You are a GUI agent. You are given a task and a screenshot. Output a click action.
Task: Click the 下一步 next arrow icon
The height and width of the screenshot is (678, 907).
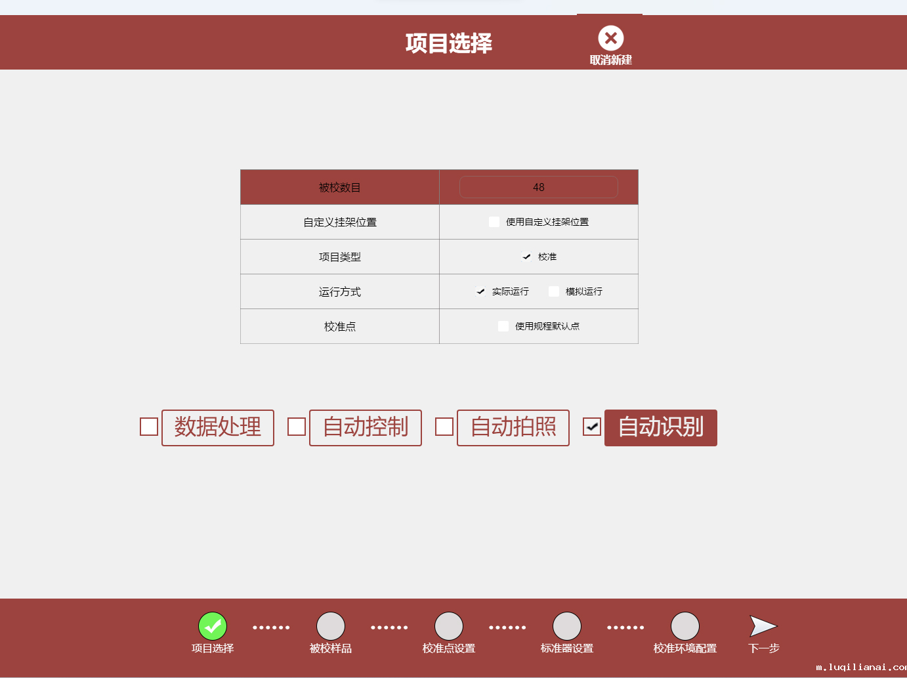[763, 626]
